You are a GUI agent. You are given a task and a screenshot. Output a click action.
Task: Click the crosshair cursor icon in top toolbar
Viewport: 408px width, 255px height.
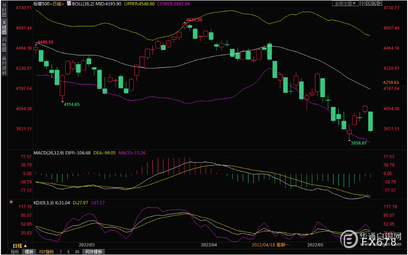tap(363, 4)
